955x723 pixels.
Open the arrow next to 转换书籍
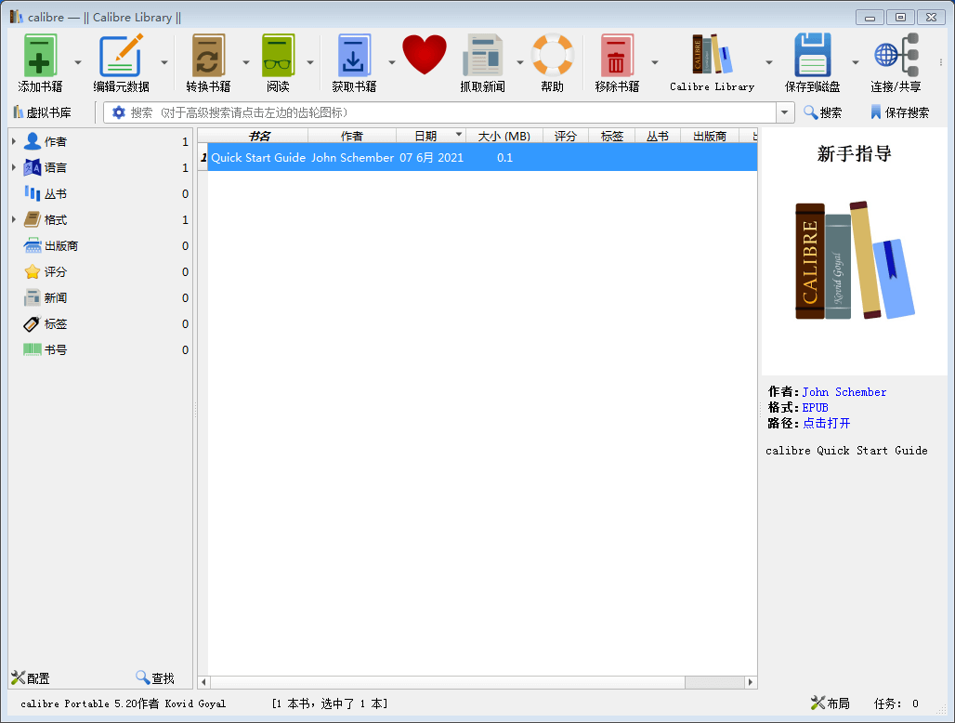tap(246, 62)
